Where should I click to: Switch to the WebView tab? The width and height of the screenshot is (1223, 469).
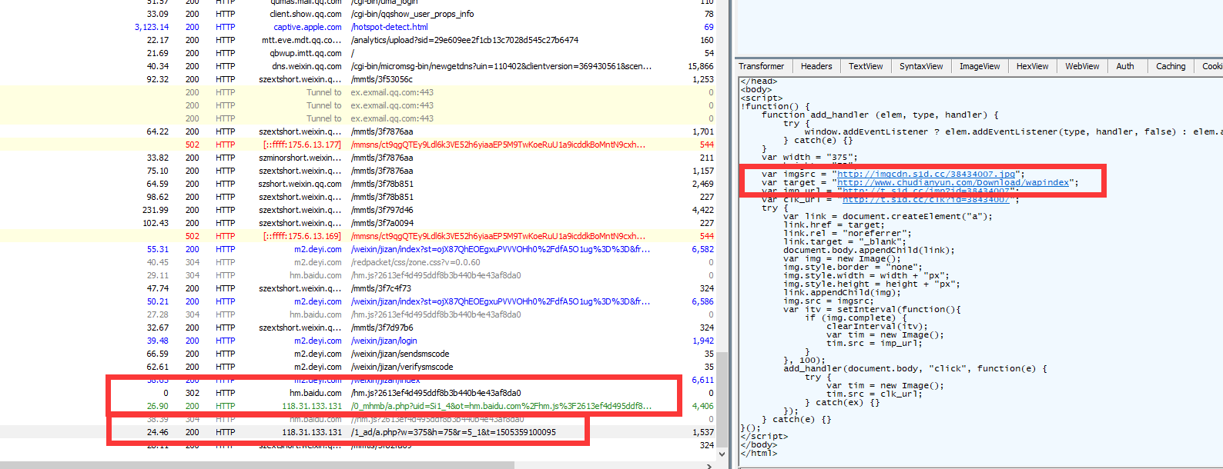[1082, 66]
